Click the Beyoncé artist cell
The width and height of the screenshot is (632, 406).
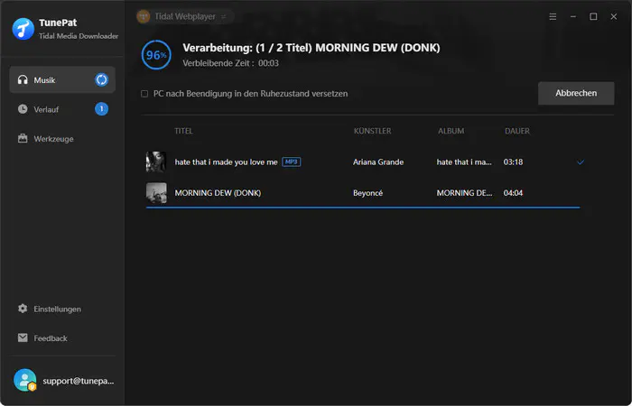point(367,193)
